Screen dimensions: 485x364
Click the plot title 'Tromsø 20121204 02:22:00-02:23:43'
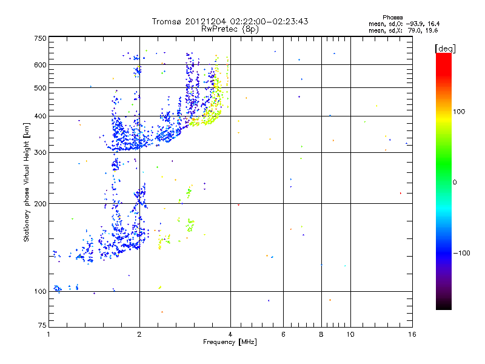230,21
